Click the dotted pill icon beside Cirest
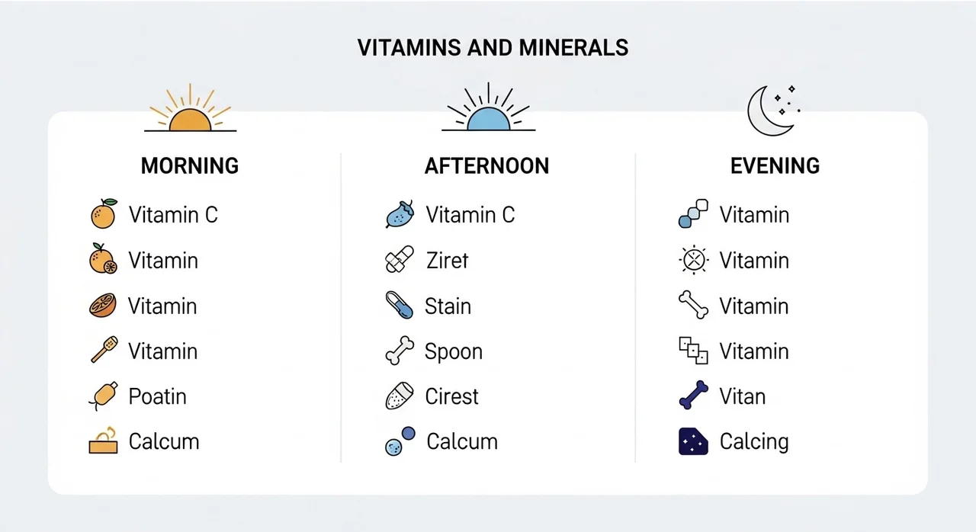 pyautogui.click(x=400, y=396)
